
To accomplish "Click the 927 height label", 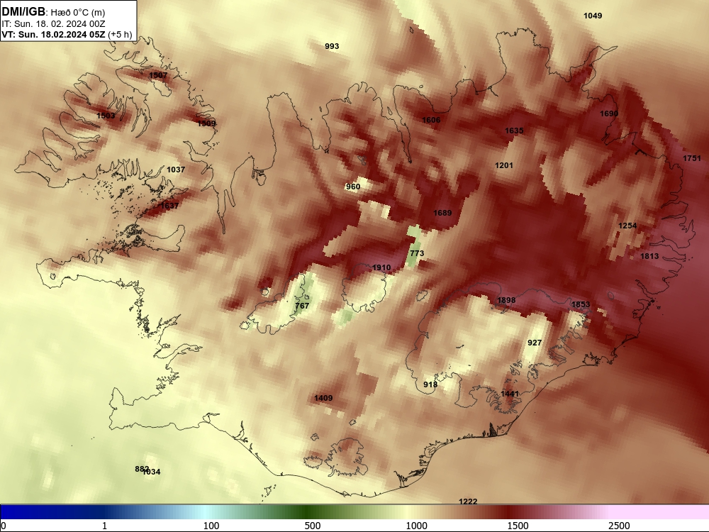I will pos(535,343).
